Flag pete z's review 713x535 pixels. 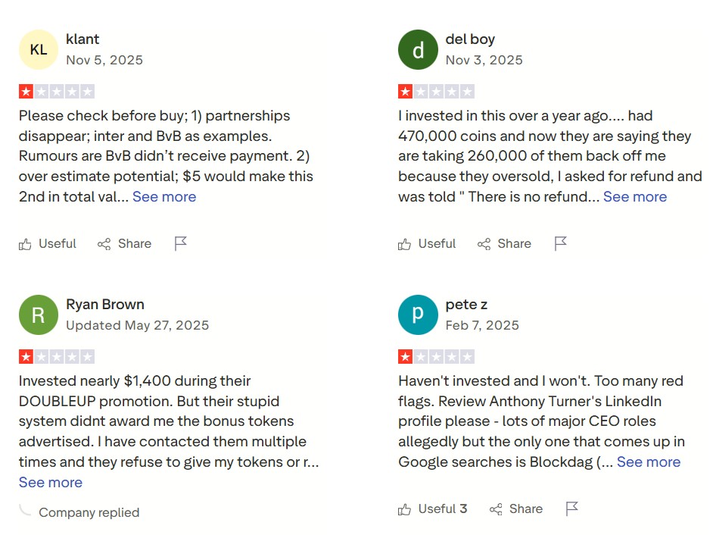(x=572, y=508)
